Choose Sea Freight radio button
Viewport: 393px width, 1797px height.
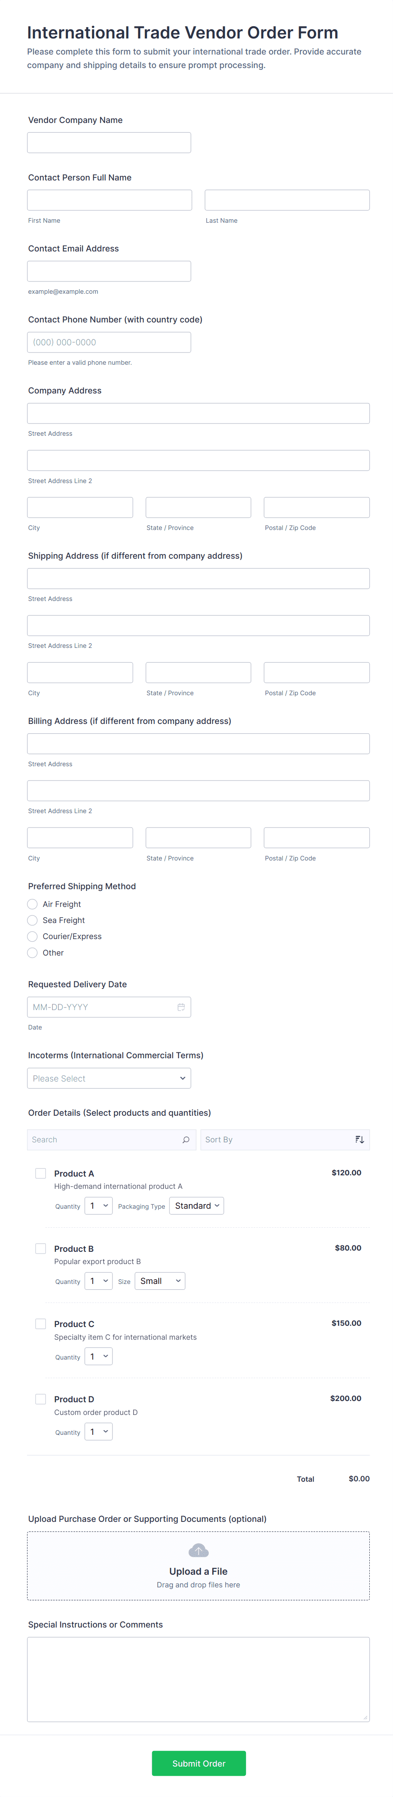32,920
